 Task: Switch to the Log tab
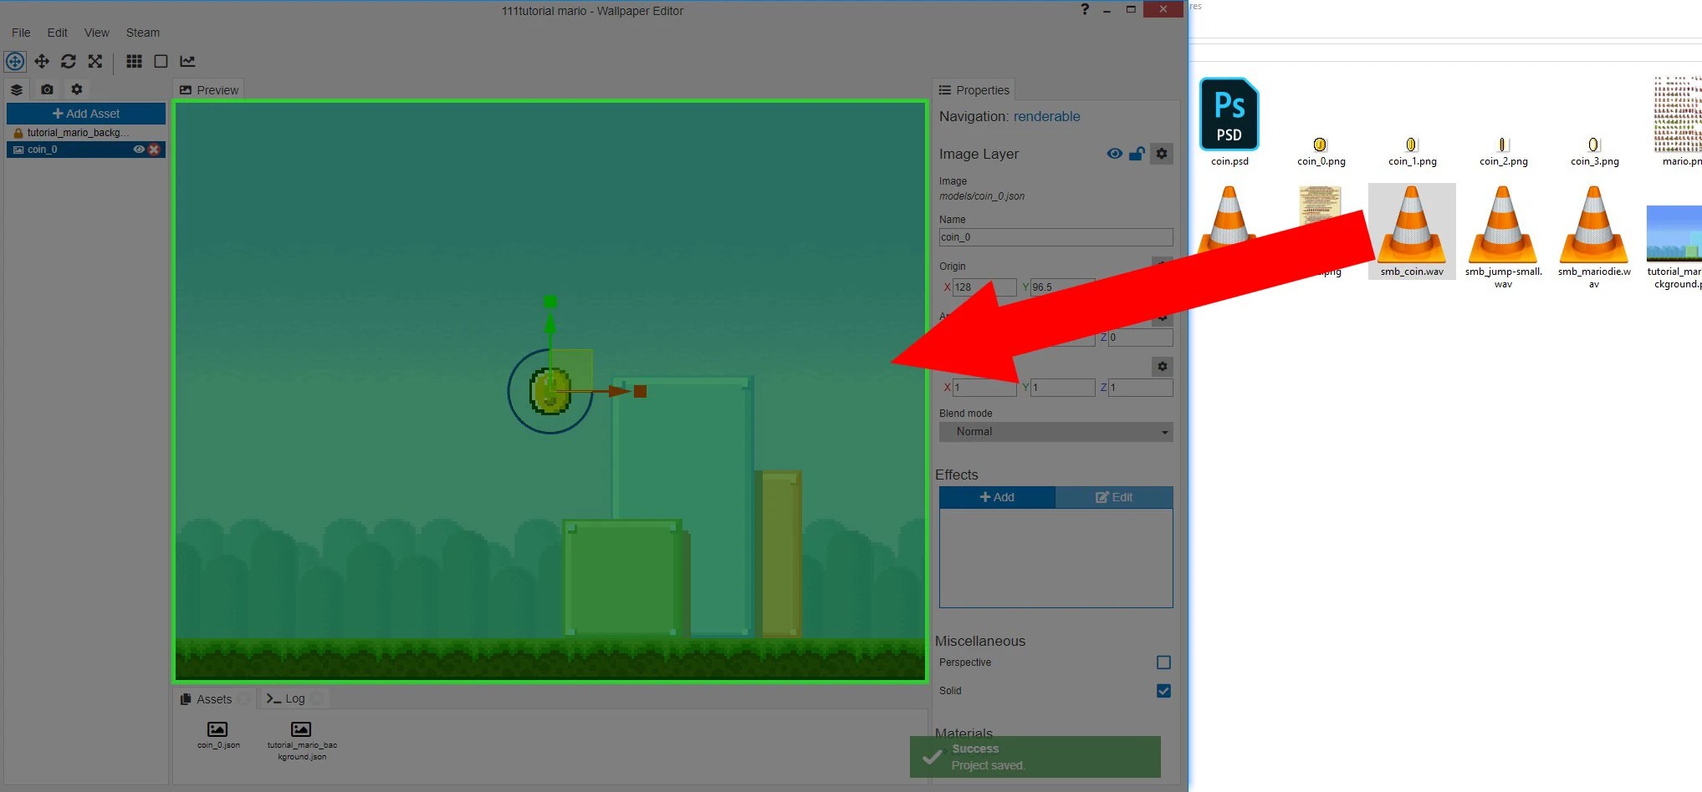pos(286,698)
